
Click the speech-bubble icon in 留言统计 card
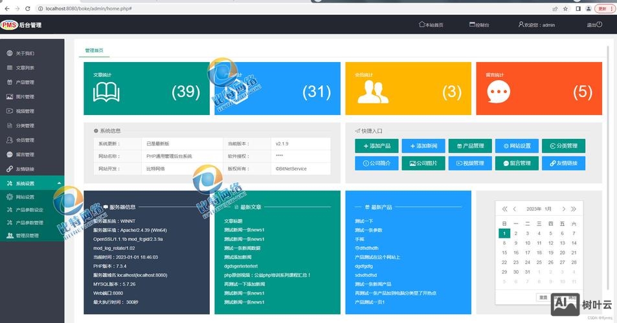[499, 93]
